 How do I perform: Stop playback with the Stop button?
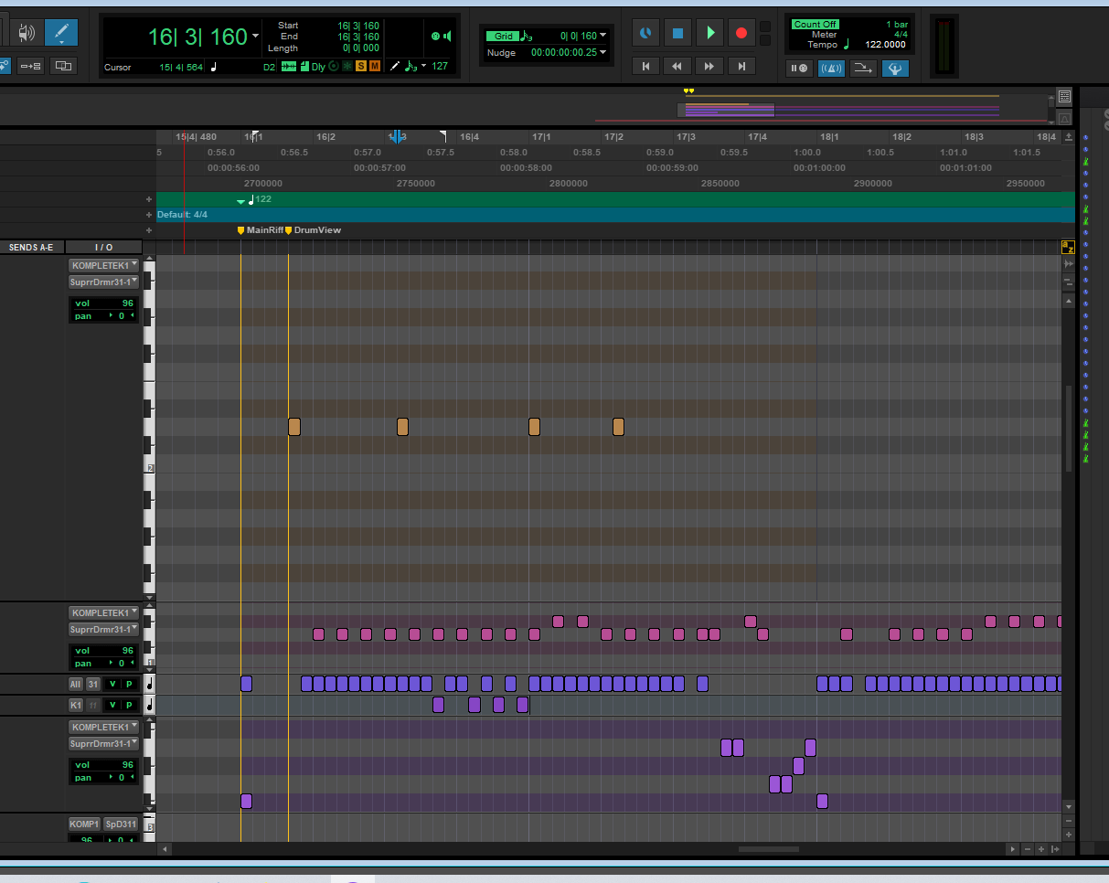pos(677,34)
